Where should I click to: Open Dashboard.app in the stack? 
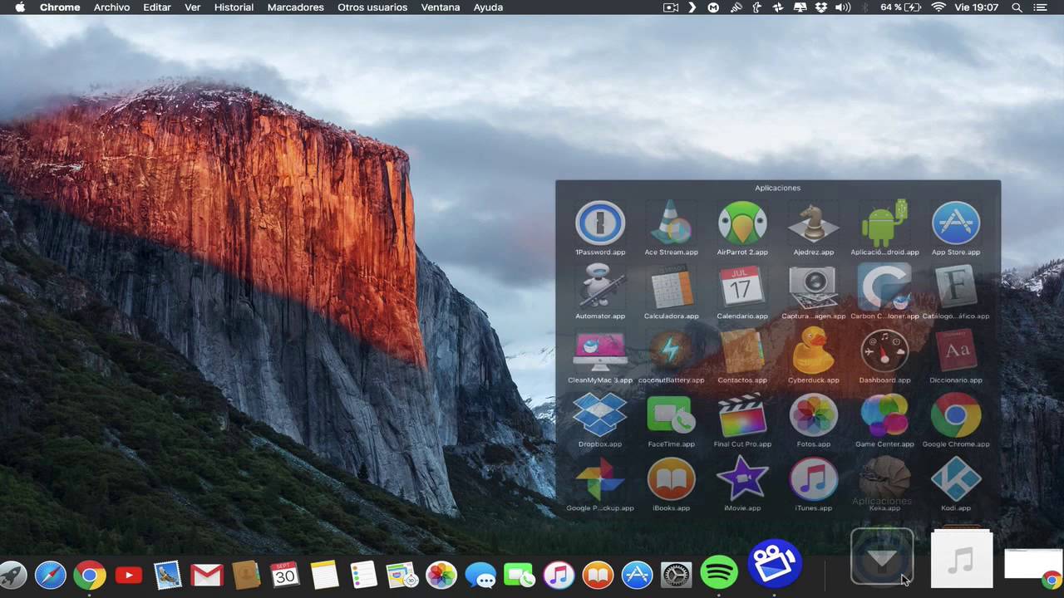(x=884, y=350)
